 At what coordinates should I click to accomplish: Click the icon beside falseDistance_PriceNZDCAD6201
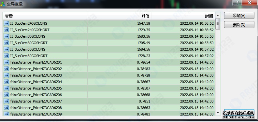(x=7, y=62)
